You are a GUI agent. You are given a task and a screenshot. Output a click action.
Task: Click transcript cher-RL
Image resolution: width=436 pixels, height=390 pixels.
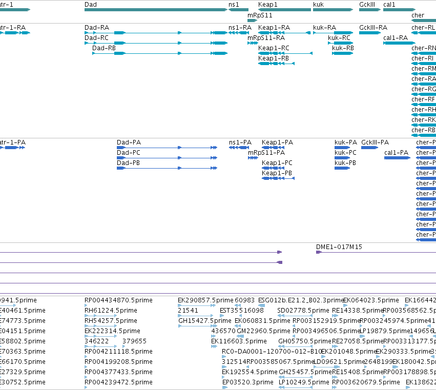(x=423, y=28)
